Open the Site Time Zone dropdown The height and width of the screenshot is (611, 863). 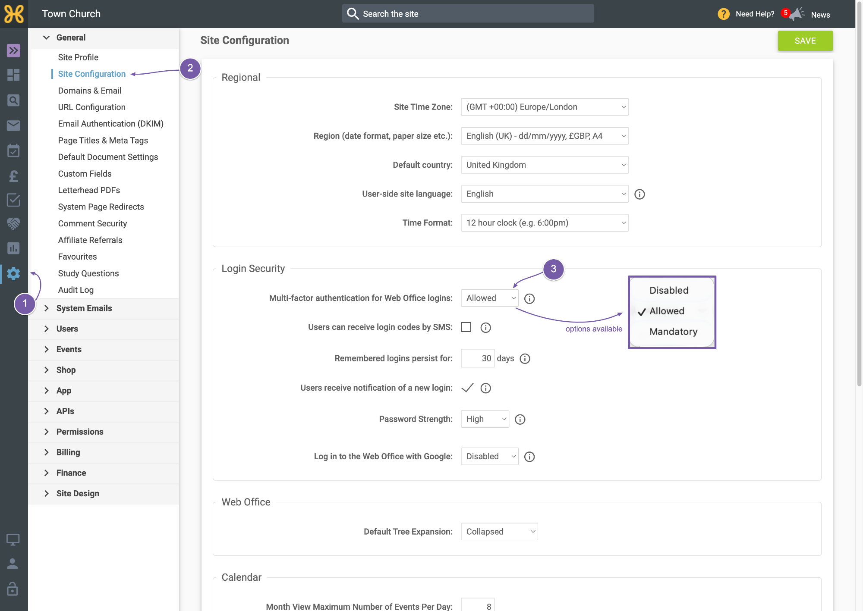545,107
